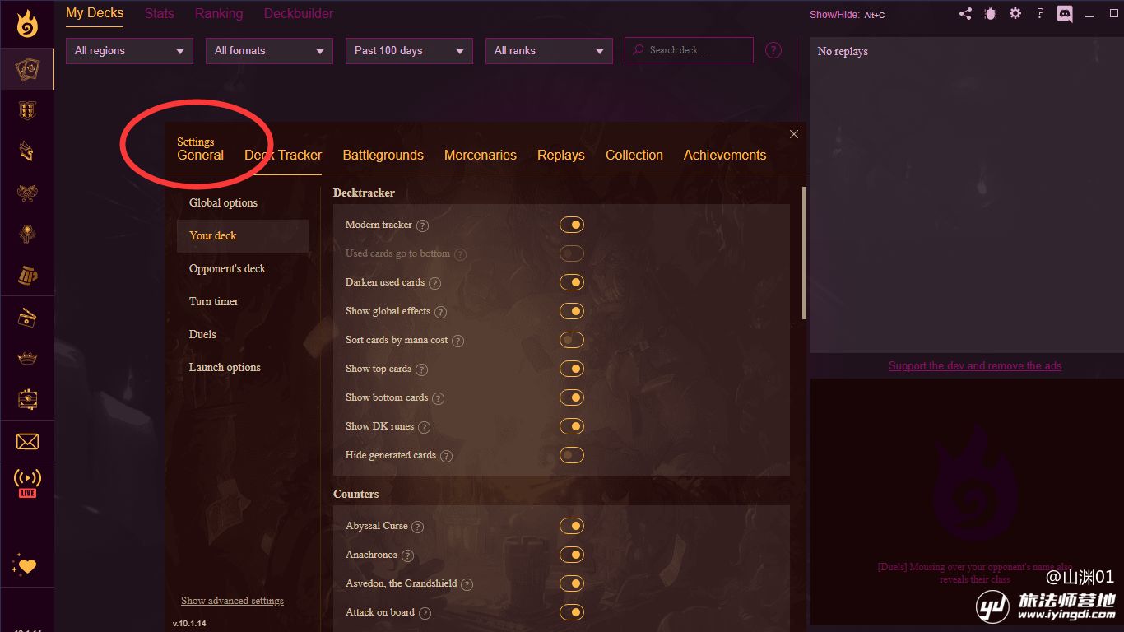Click the question mark icon in the top bar
Screen dimensions: 1124x632
point(1040,13)
